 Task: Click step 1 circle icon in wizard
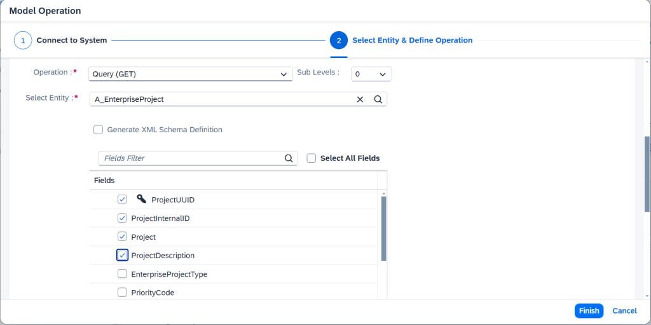point(23,40)
